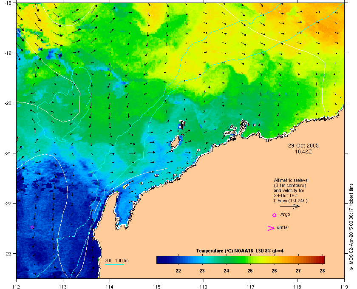The image size is (357, 289).
Task: Click the longitude axis label 115
Action: pos(157,287)
